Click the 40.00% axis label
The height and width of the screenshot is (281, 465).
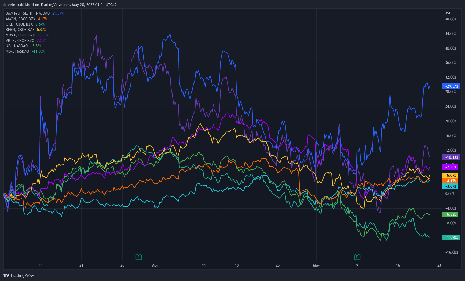tap(451, 48)
